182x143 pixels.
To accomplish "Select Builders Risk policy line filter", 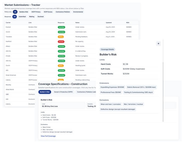I will pyautogui.click(x=24, y=12).
